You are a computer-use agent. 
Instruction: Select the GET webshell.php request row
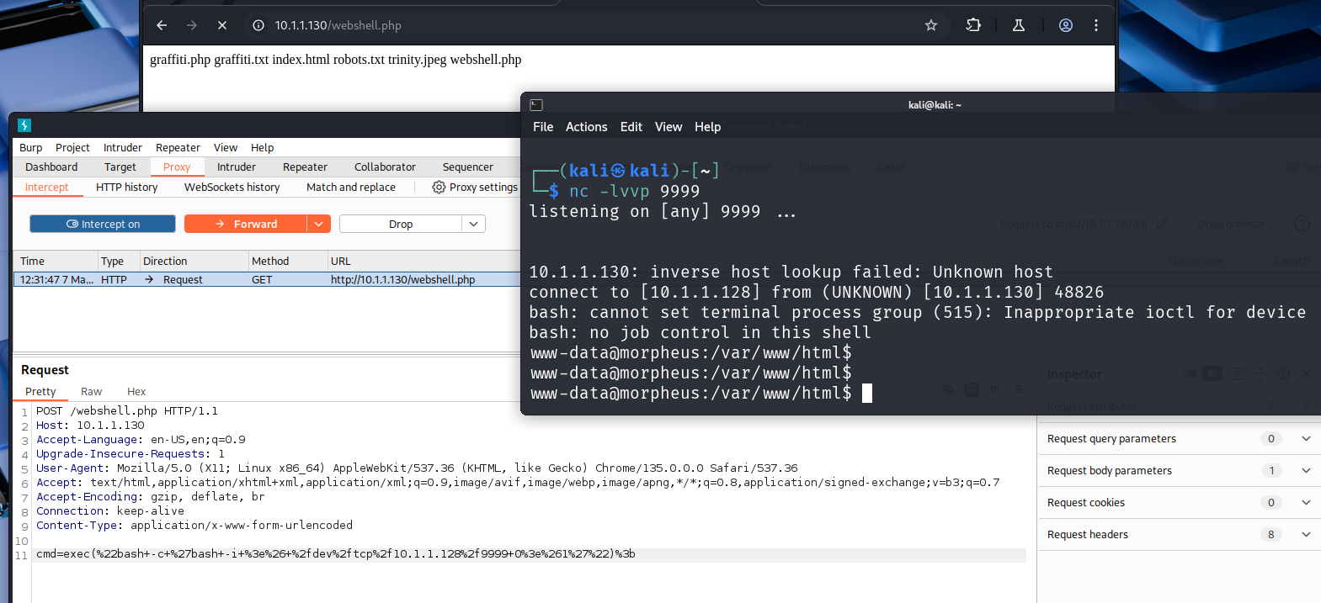(268, 279)
